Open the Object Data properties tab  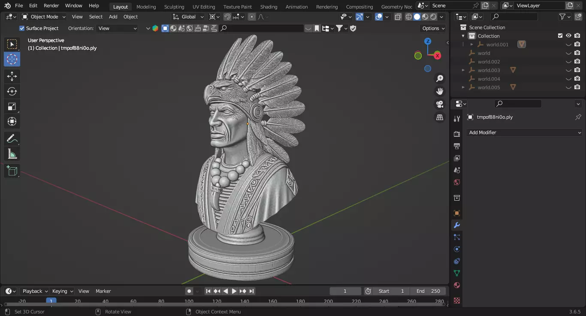pos(457,273)
